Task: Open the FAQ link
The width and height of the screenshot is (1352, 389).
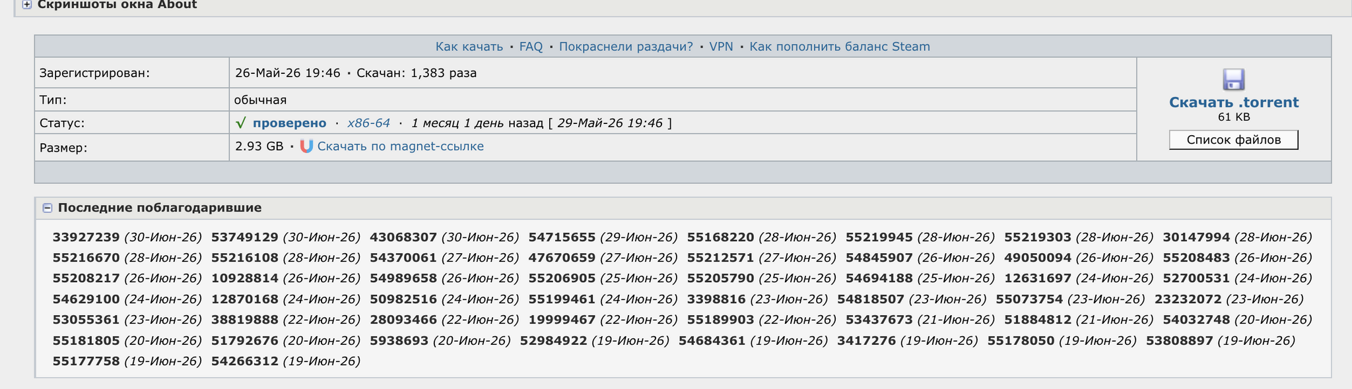Action: (531, 47)
